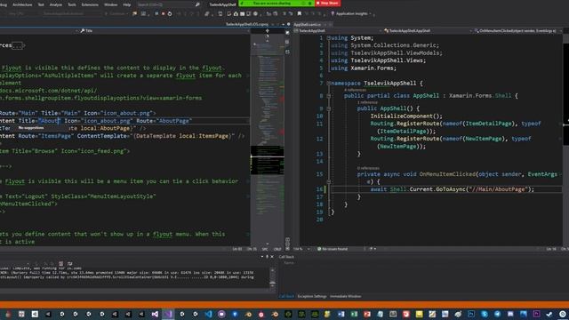Click the Continue debugging button
The width and height of the screenshot is (569, 320).
point(116,14)
